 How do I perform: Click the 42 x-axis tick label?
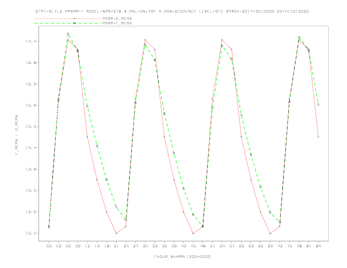click(184, 246)
